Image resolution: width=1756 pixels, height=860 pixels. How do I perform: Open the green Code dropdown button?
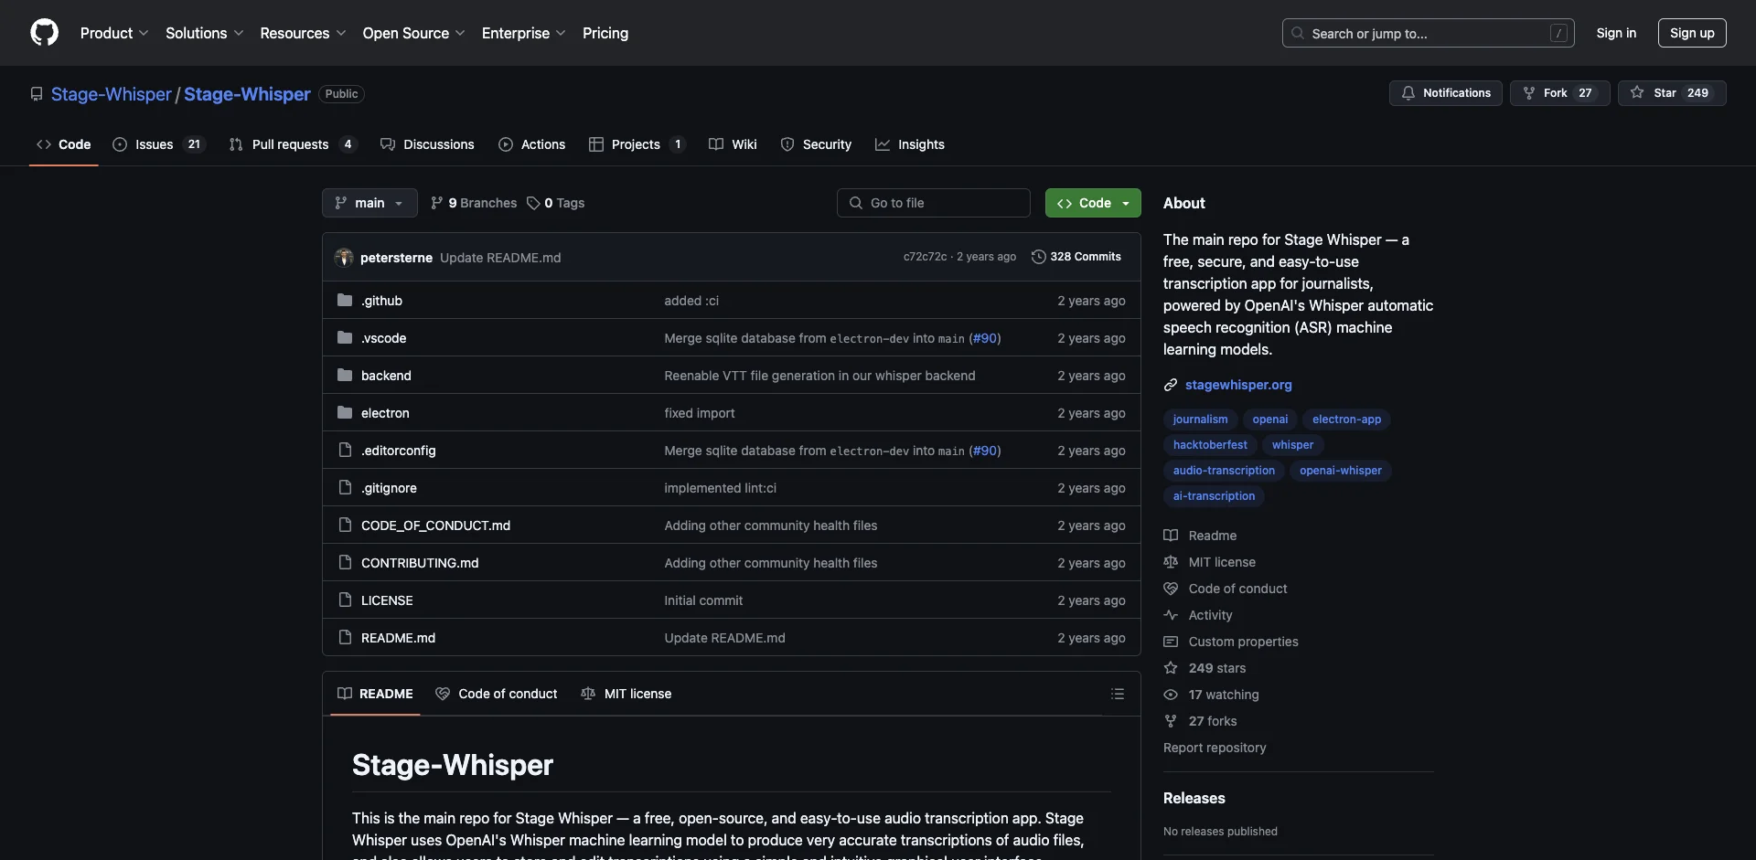click(x=1093, y=203)
